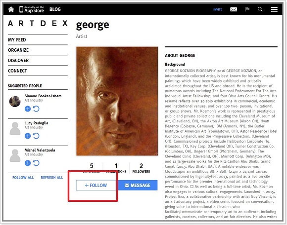The width and height of the screenshot is (287, 225).
Task: Open the App Store badge link
Action: pyautogui.click(x=32, y=9)
